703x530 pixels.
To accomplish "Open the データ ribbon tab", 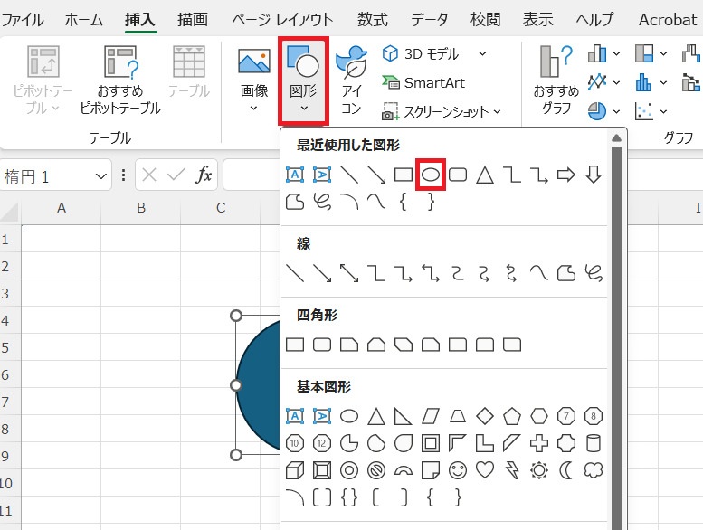I will click(429, 19).
